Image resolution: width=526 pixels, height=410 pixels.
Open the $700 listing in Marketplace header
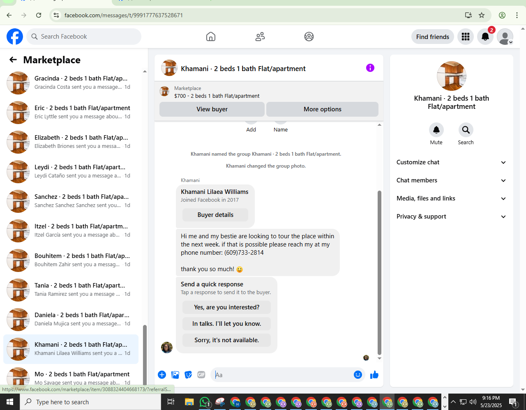click(217, 96)
